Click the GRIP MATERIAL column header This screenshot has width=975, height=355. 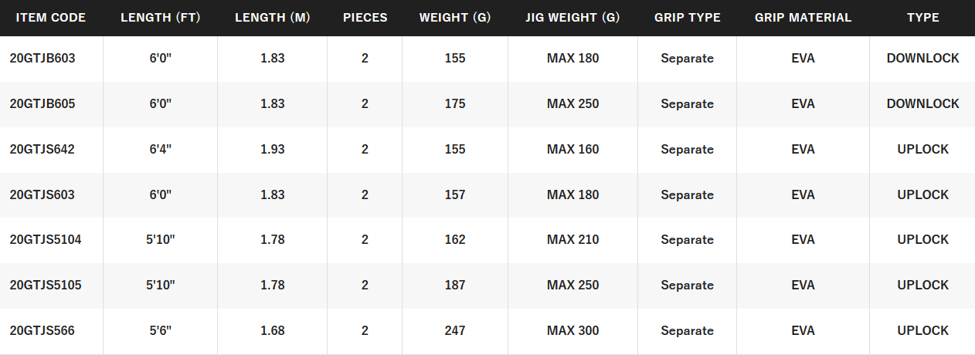(803, 18)
